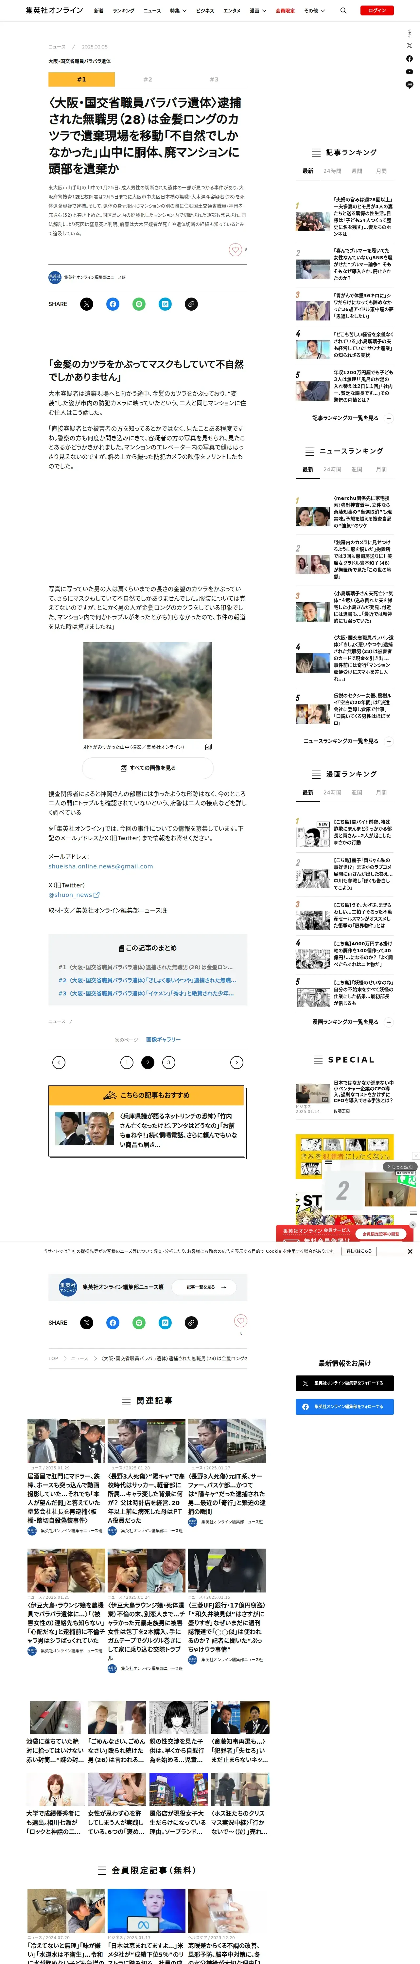Click すべての画像を見る button

click(x=148, y=768)
